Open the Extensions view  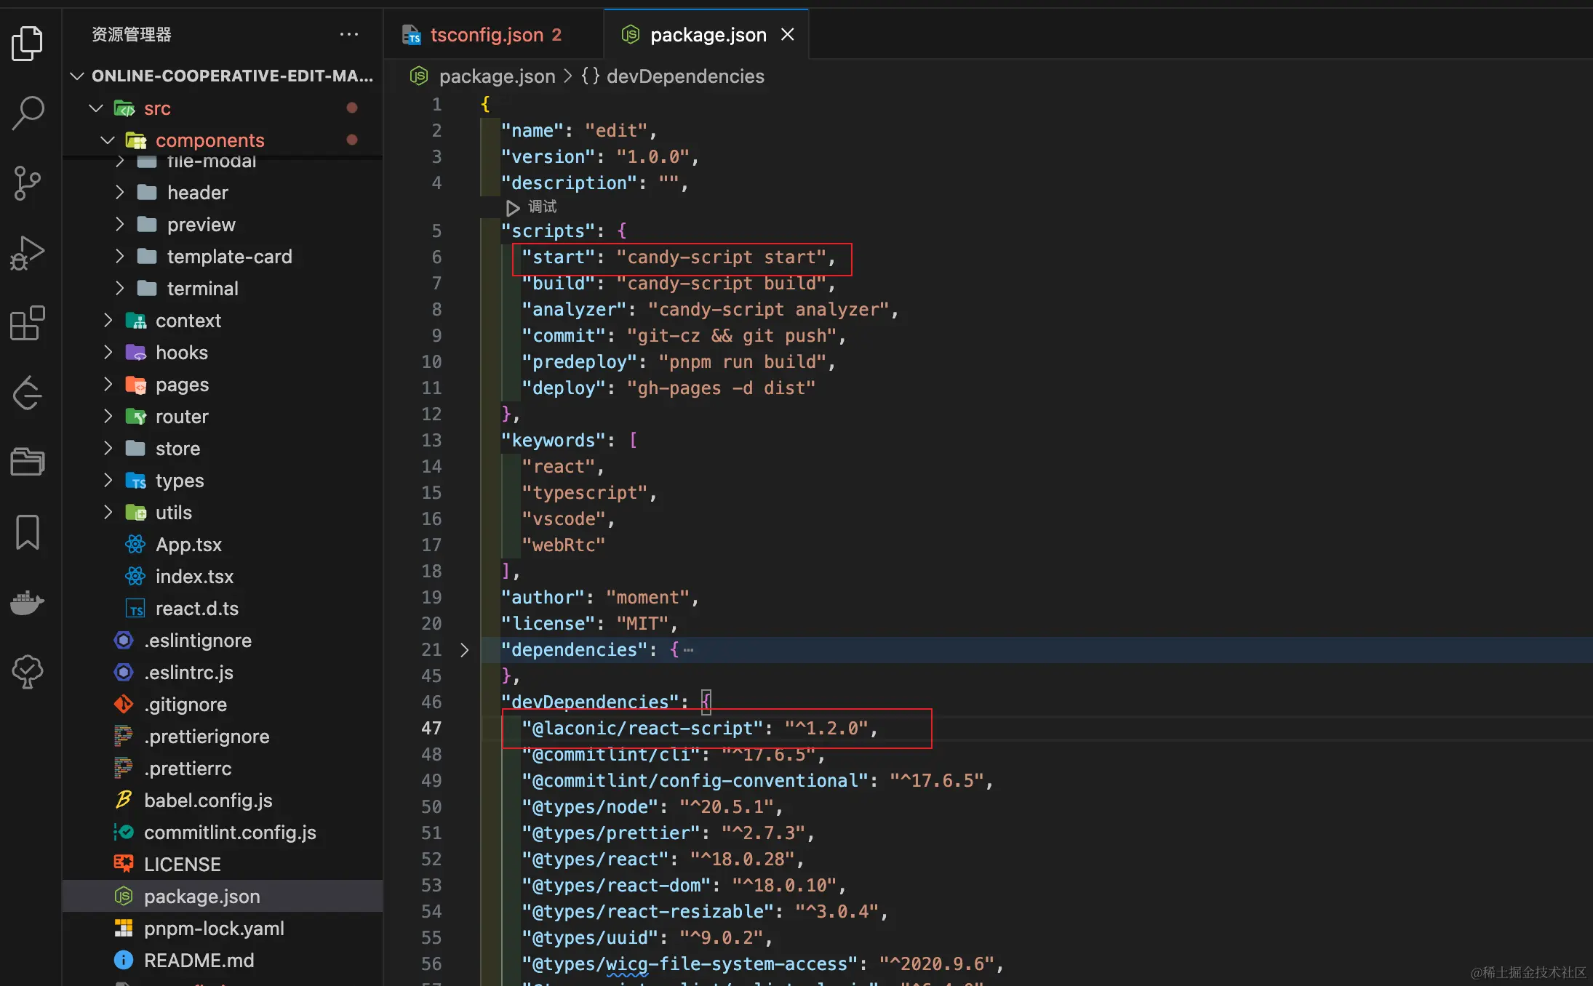point(28,323)
